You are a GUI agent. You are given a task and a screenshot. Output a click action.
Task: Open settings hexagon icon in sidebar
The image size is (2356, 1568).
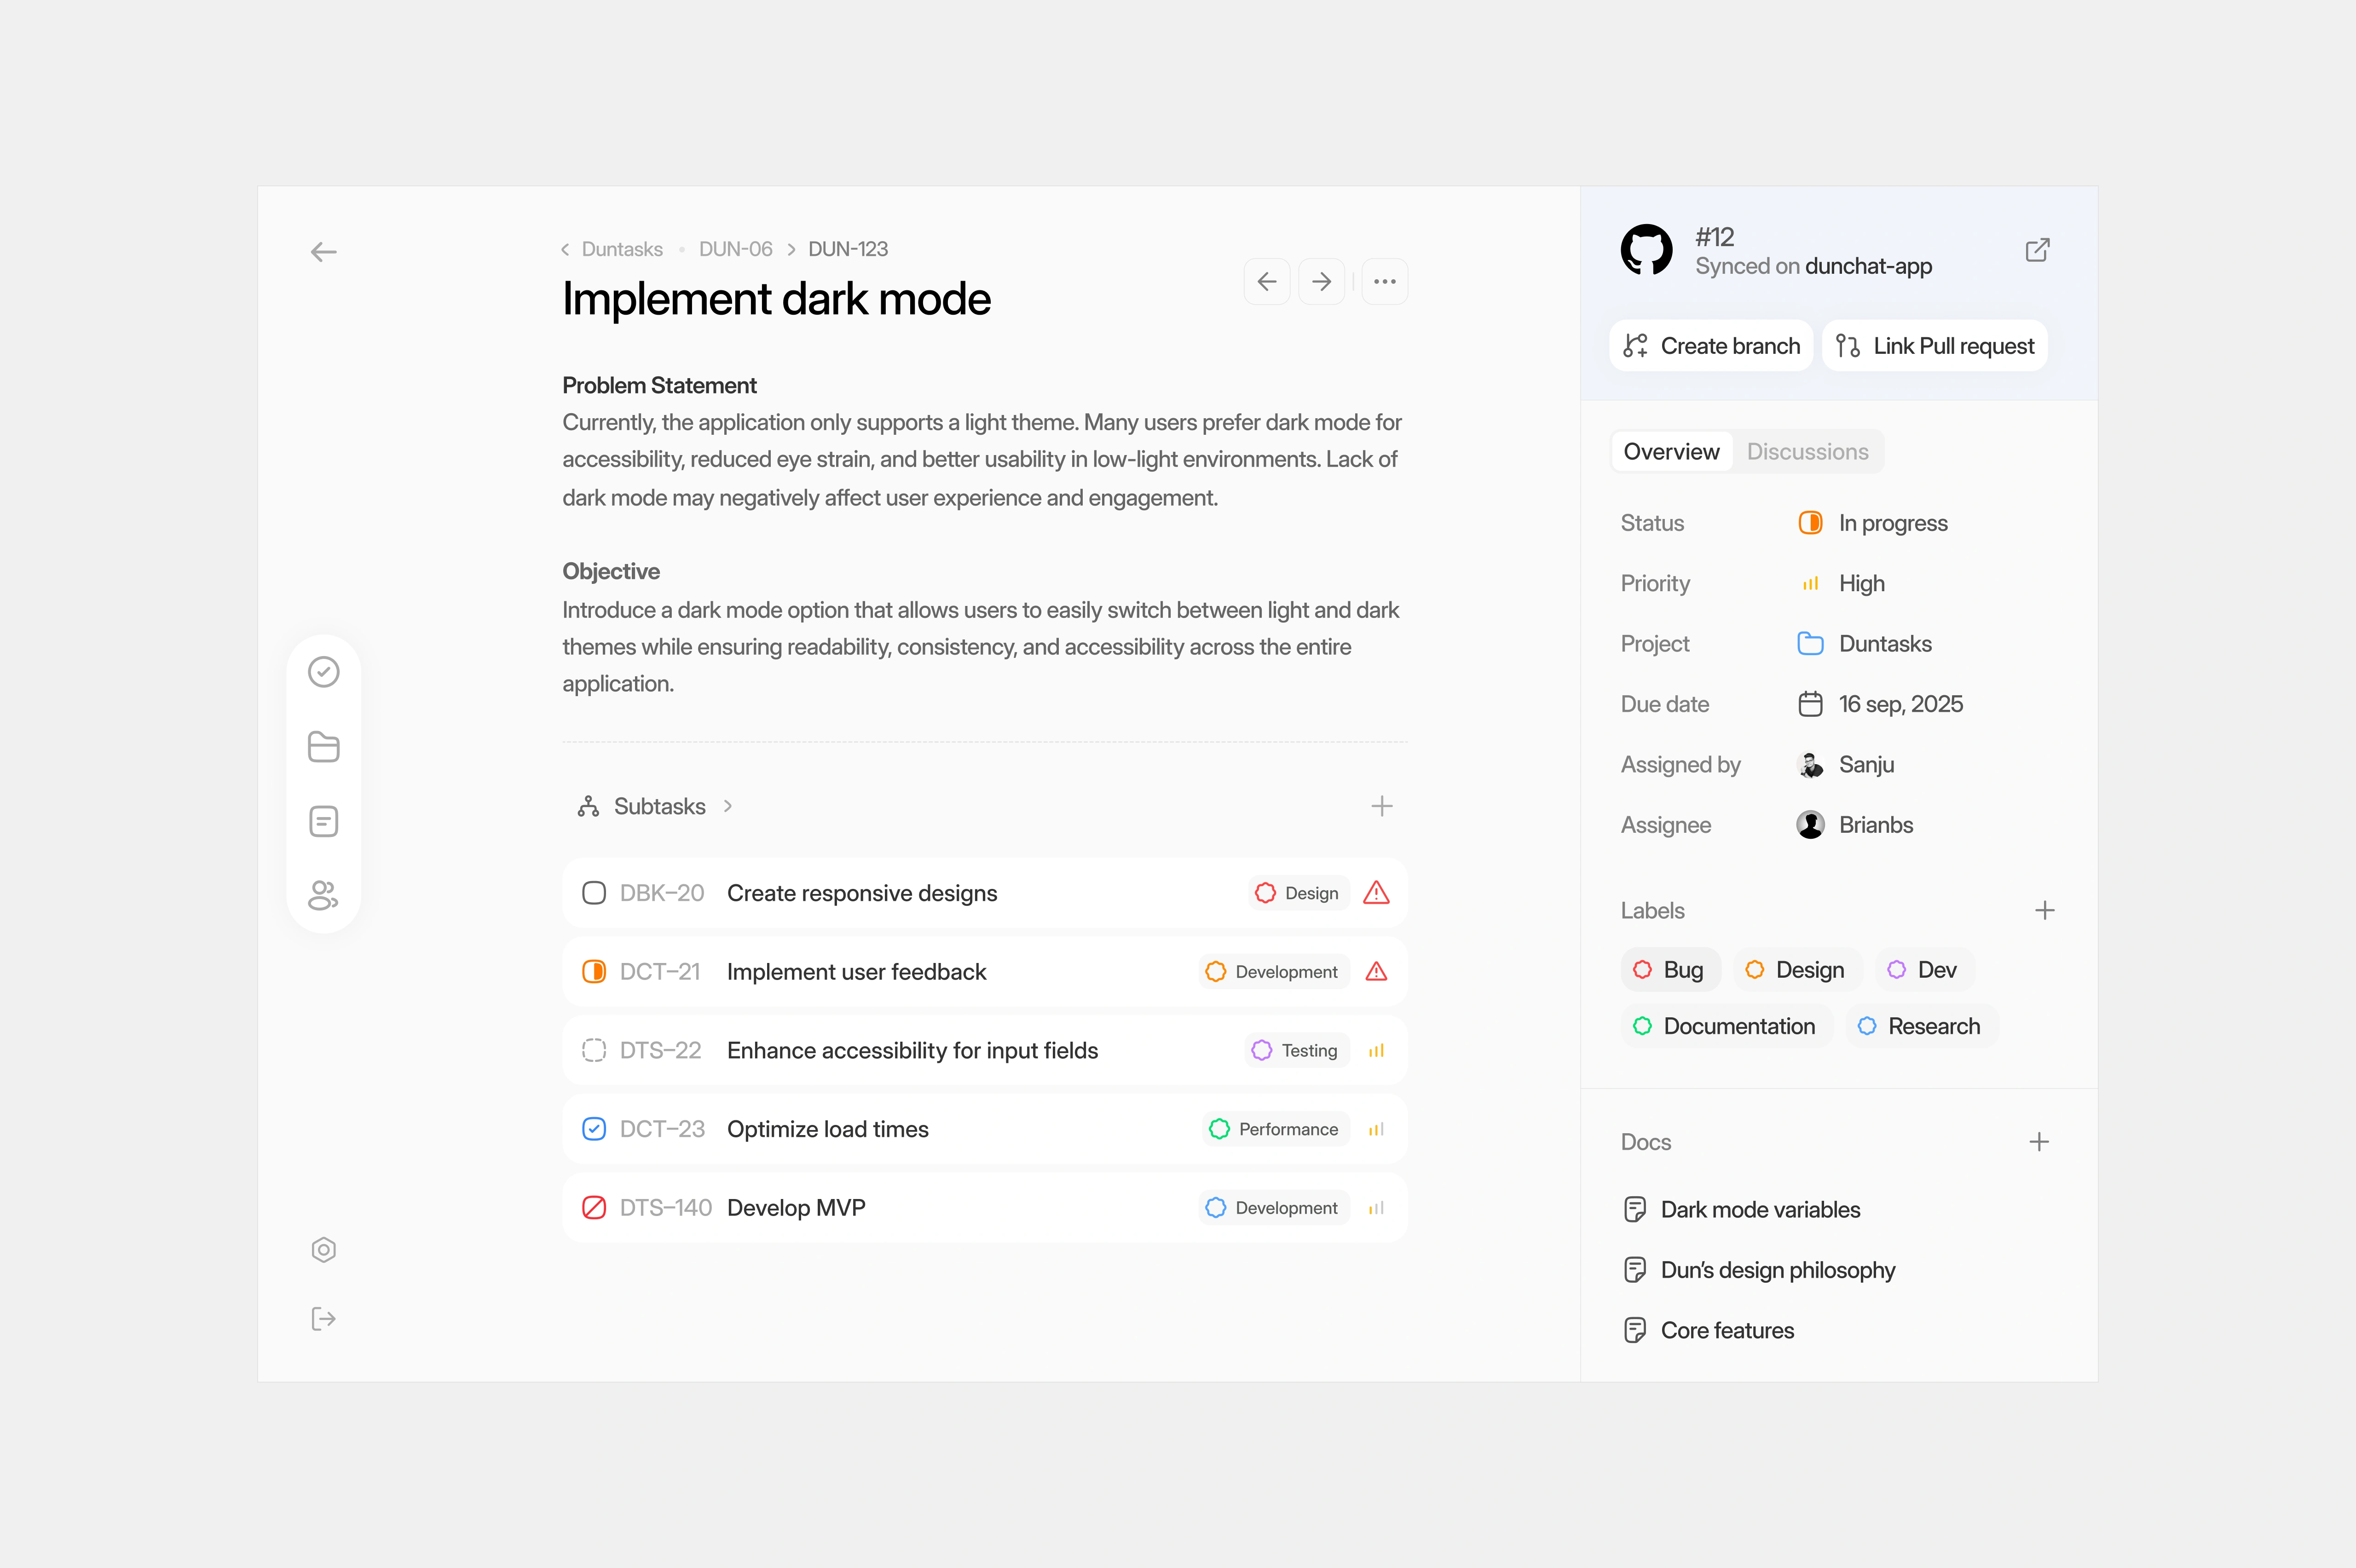tap(323, 1250)
